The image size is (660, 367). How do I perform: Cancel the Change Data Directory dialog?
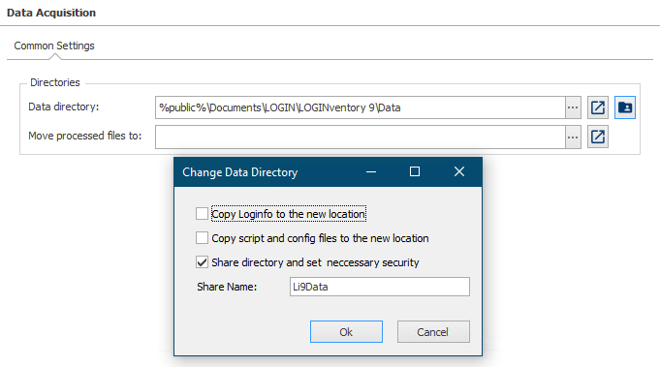(x=433, y=332)
